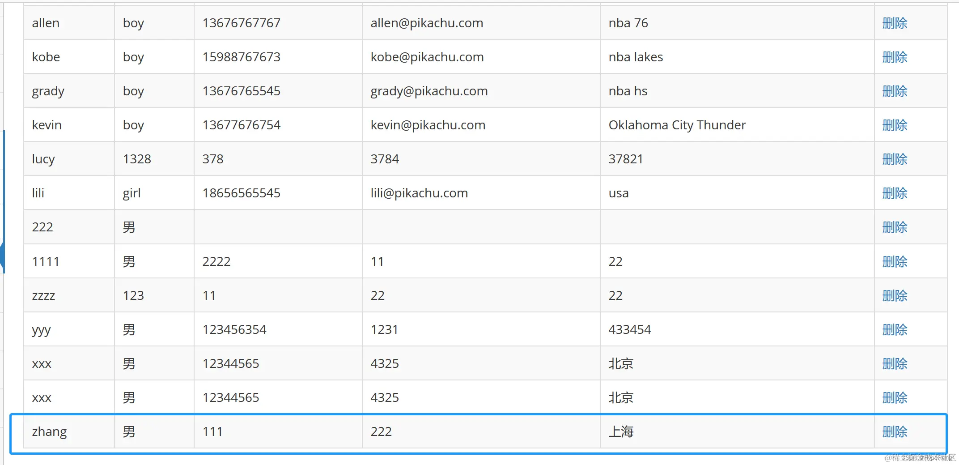Image resolution: width=959 pixels, height=465 pixels.
Task: Select the name cell 'zzzz'
Action: point(43,296)
